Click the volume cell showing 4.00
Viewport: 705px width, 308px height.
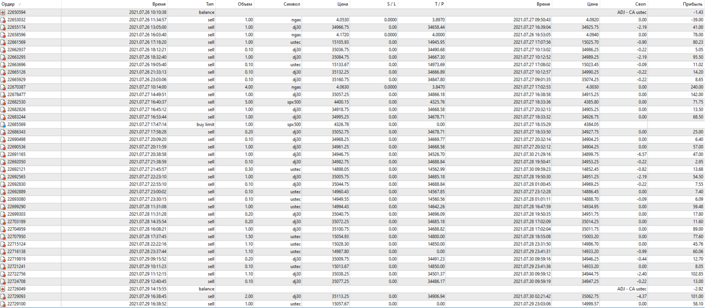point(249,87)
